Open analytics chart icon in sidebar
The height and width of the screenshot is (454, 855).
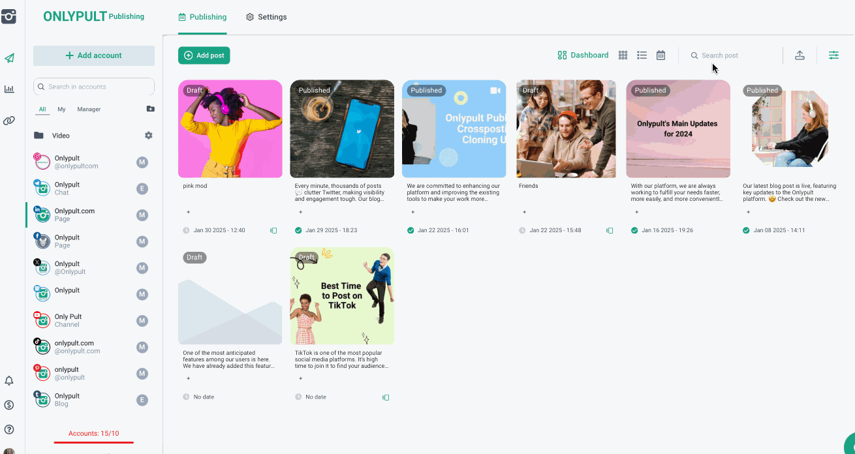click(9, 89)
